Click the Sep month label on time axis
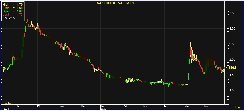 18,106
